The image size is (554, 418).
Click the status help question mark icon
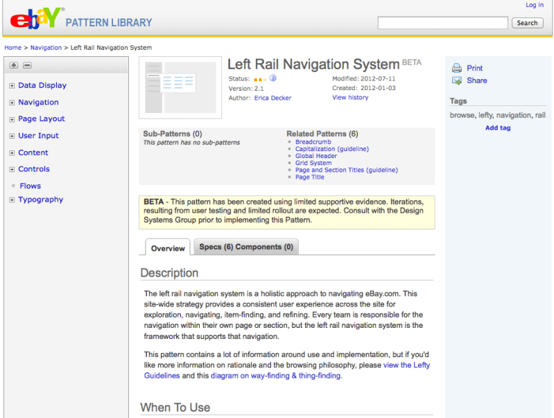tap(272, 78)
